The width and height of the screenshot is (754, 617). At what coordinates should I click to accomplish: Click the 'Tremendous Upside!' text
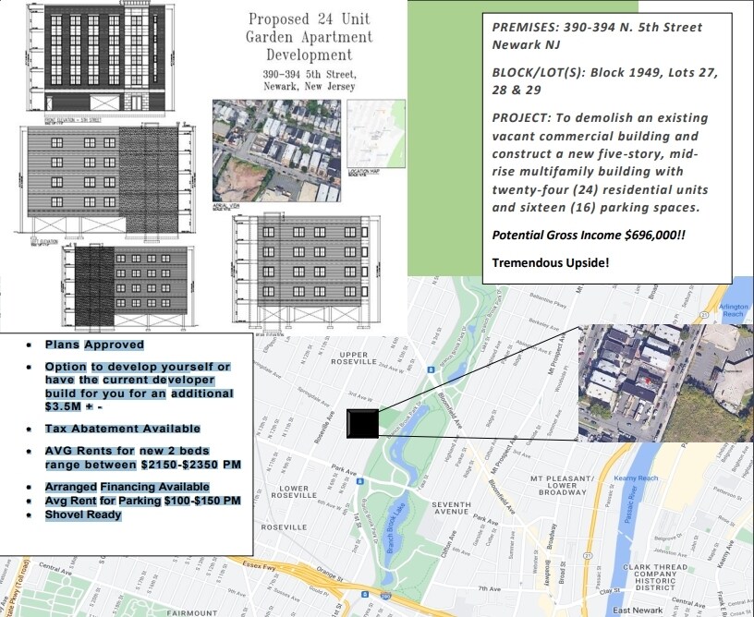[551, 262]
